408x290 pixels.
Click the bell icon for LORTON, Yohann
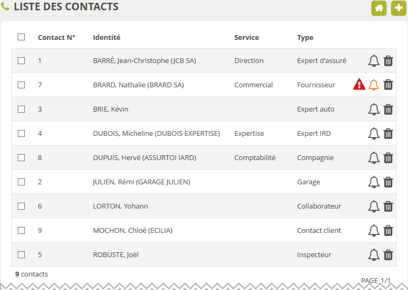click(x=373, y=206)
